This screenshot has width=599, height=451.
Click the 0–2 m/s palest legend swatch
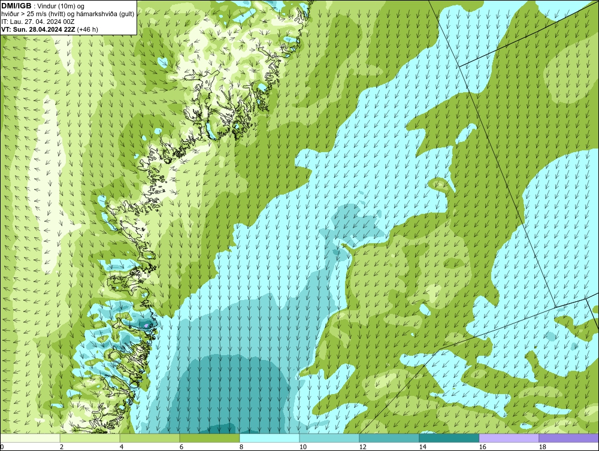point(30,438)
